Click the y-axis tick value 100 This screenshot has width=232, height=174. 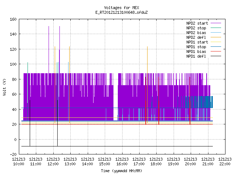pos(13,64)
